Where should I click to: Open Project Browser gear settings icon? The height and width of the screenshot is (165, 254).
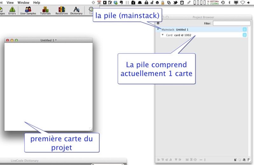pos(158,23)
